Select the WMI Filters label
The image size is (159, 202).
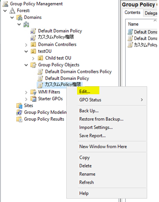(49, 92)
